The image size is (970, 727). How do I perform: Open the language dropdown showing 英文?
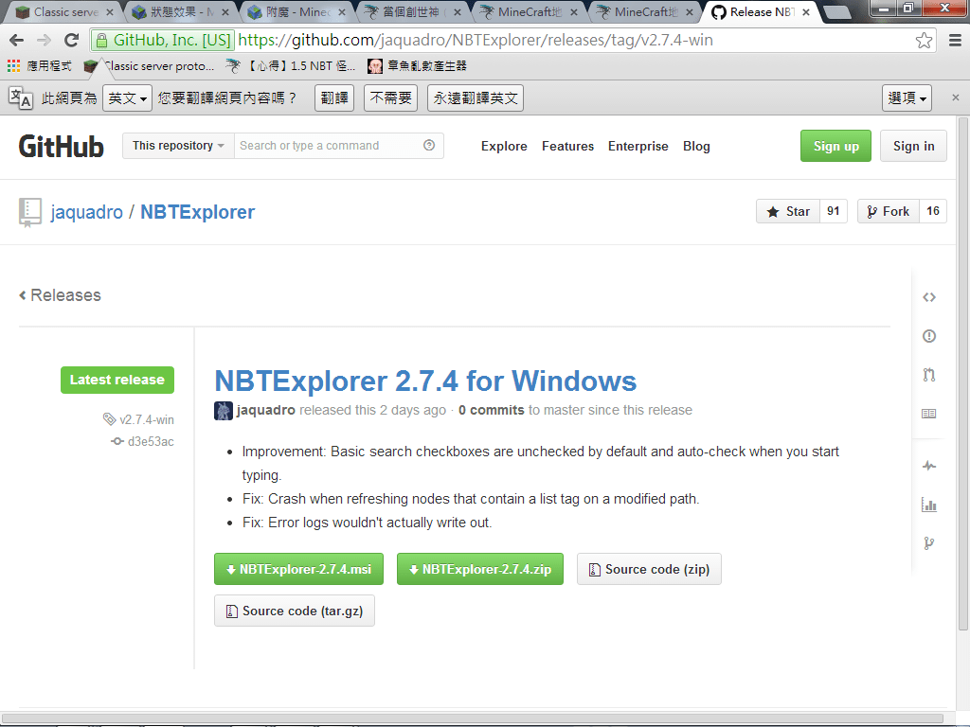(127, 98)
